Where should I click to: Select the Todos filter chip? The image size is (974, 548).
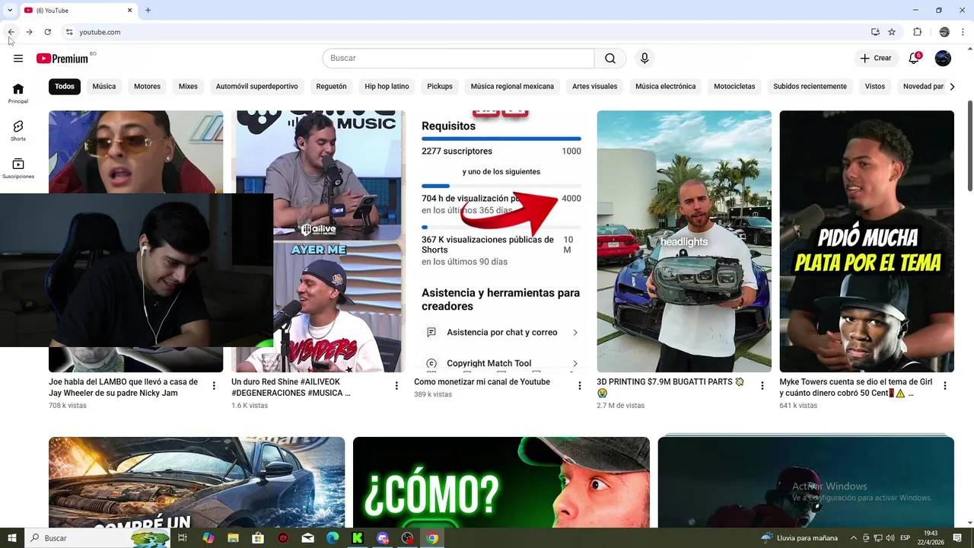pyautogui.click(x=65, y=87)
